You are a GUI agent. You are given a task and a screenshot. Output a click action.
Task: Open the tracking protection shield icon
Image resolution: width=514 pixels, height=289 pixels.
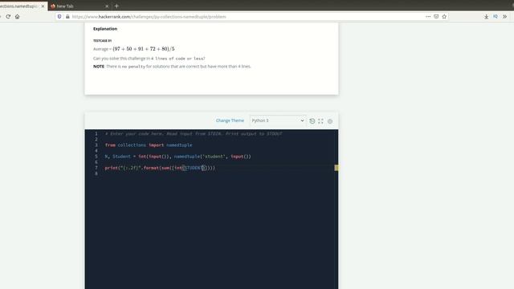[x=59, y=16]
